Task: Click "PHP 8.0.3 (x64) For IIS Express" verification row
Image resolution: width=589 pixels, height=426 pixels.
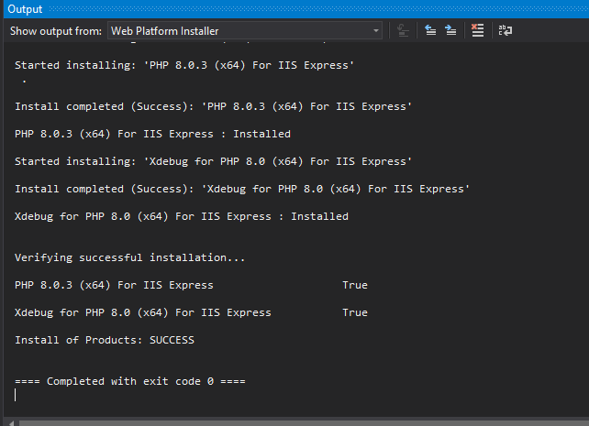Action: click(114, 285)
